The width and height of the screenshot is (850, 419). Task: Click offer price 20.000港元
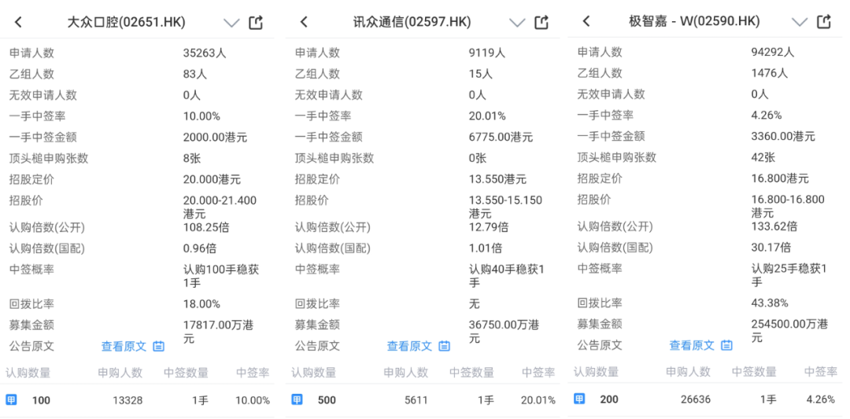coord(212,180)
